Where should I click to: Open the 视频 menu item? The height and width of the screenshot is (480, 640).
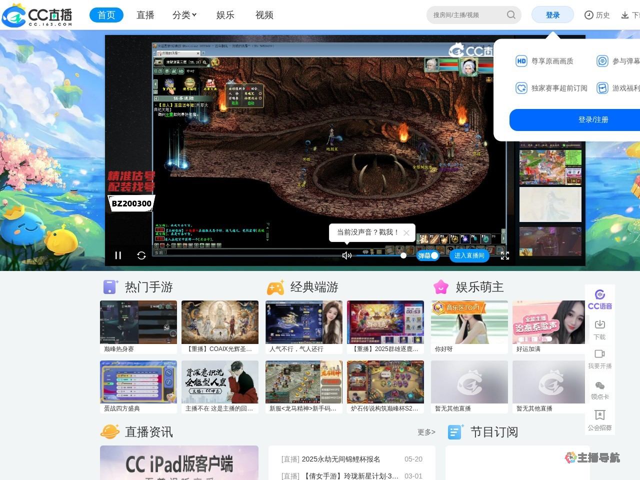[x=264, y=15]
